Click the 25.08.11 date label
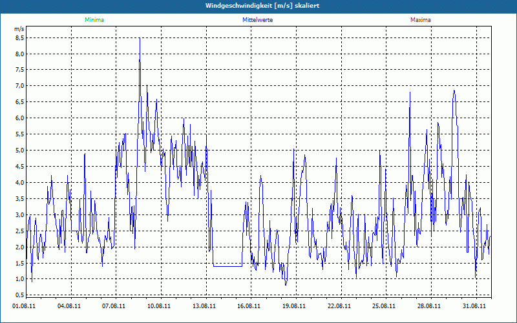The image size is (517, 323). (x=384, y=306)
